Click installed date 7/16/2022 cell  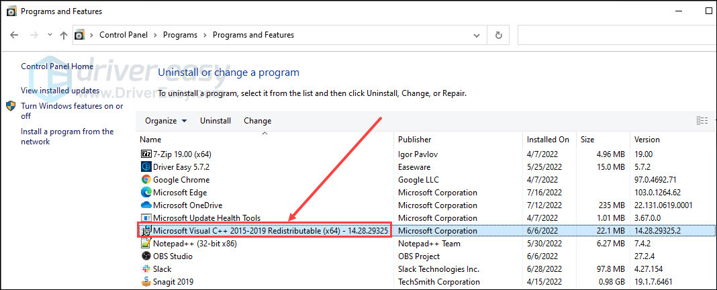click(544, 193)
